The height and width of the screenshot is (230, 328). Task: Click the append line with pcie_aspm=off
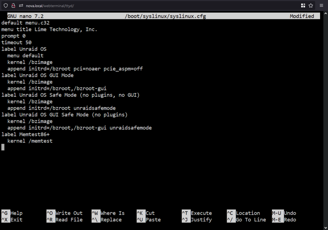tap(75, 69)
